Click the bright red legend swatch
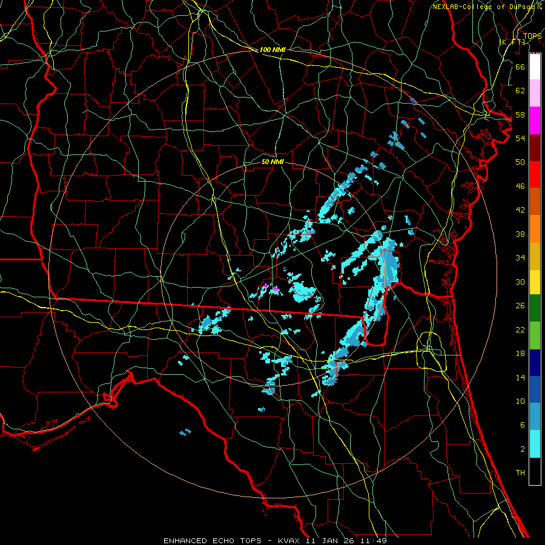 point(535,174)
